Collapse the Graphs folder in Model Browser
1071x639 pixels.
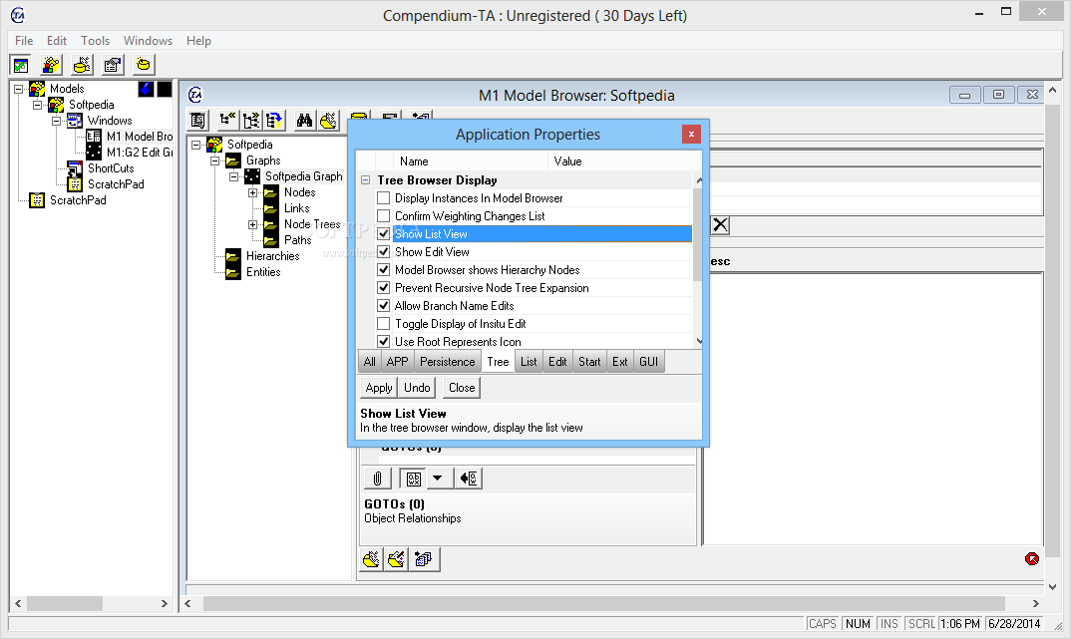click(x=214, y=160)
